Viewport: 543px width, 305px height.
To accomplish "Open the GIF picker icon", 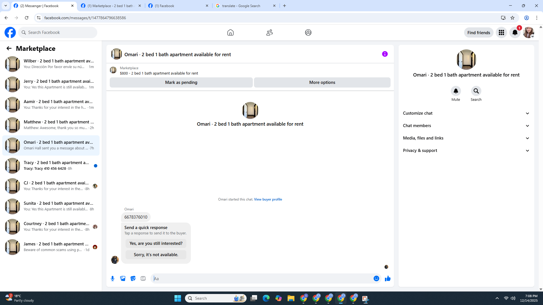I will [143, 278].
